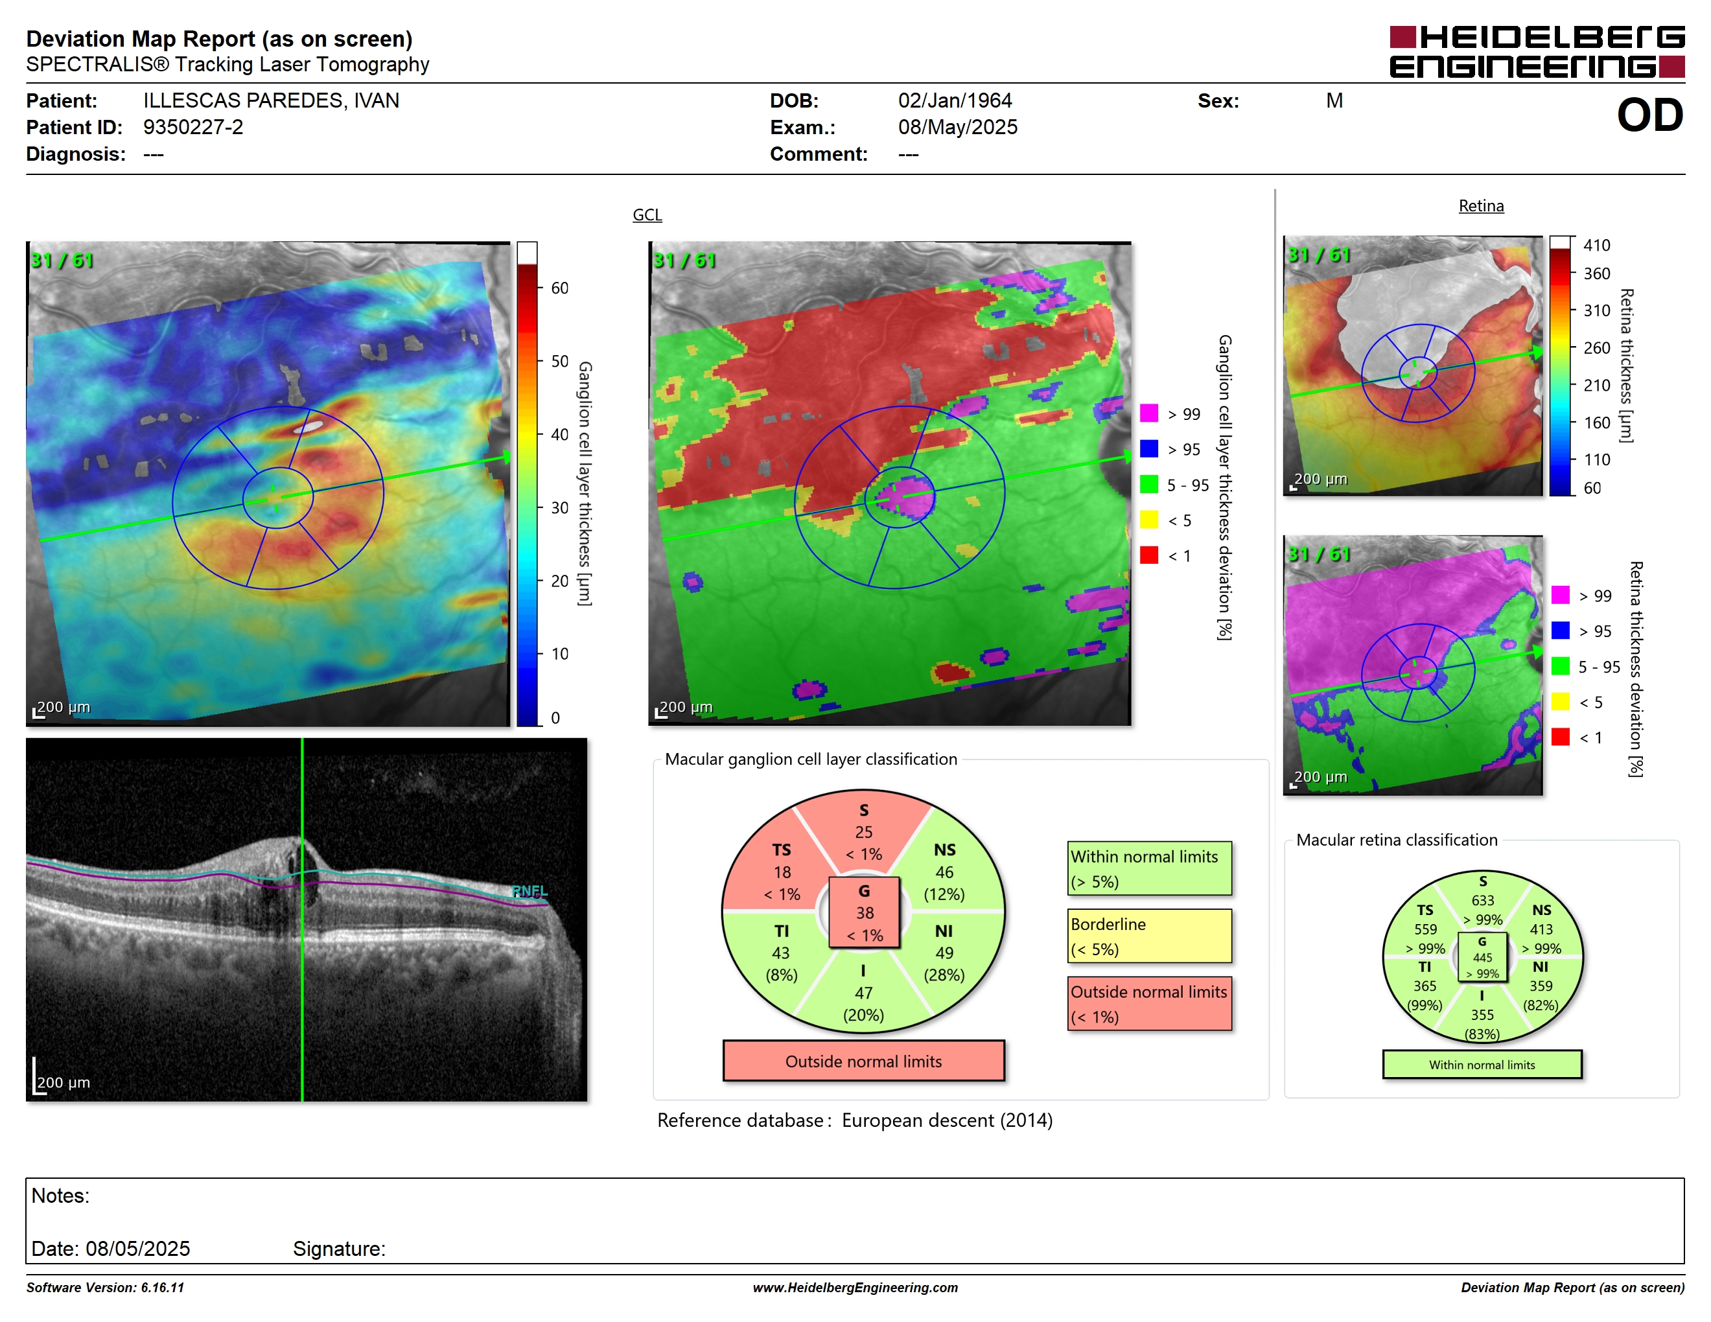
Task: Click the Within normal limits (> 5%) legend box
Action: 1149,868
